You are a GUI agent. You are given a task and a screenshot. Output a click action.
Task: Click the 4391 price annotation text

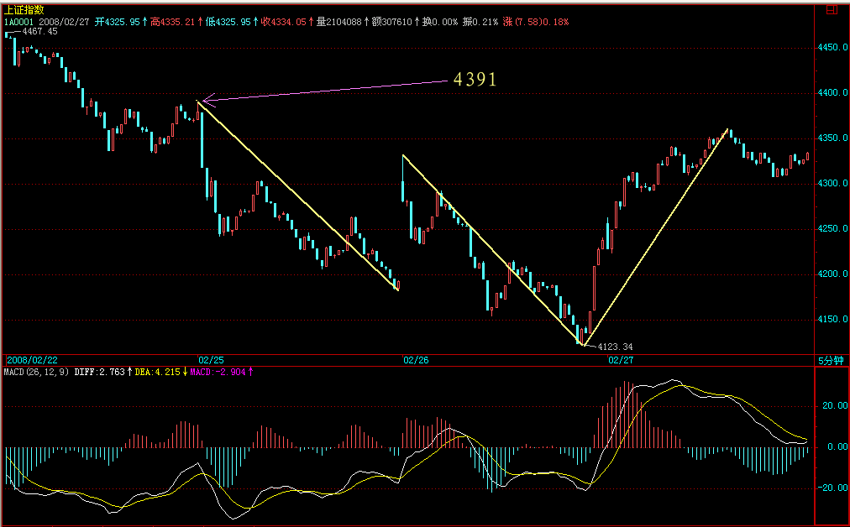pos(475,80)
